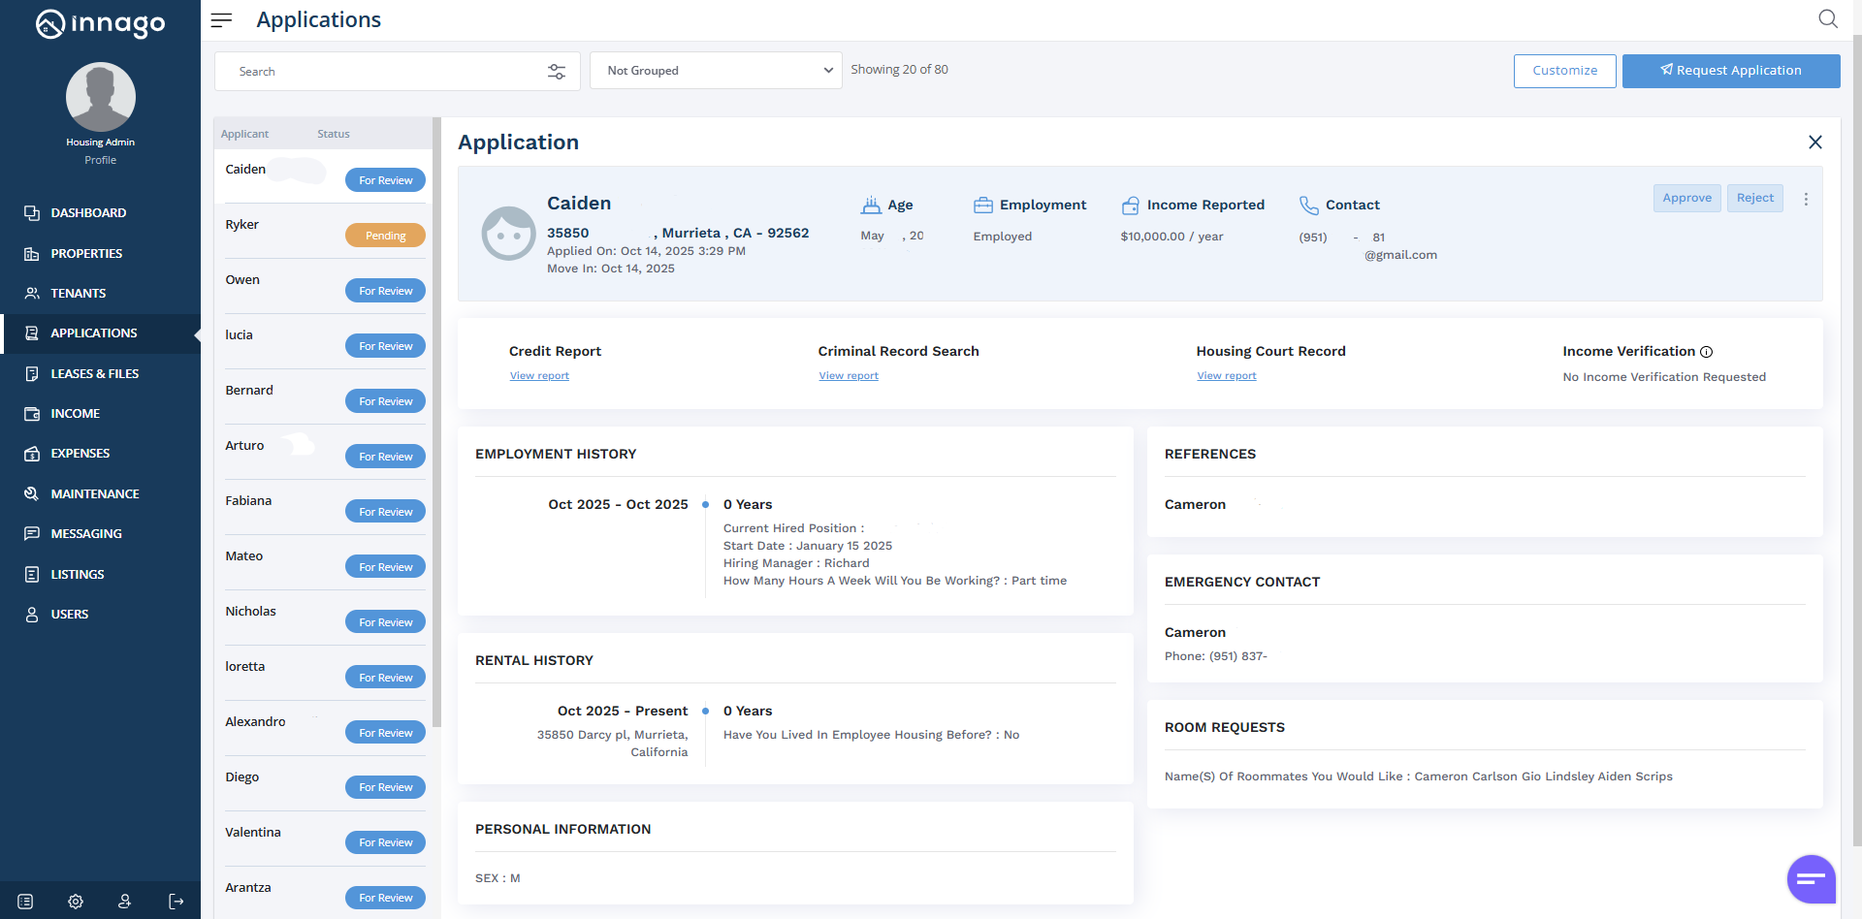
Task: Click the Request Application button
Action: [x=1730, y=71]
